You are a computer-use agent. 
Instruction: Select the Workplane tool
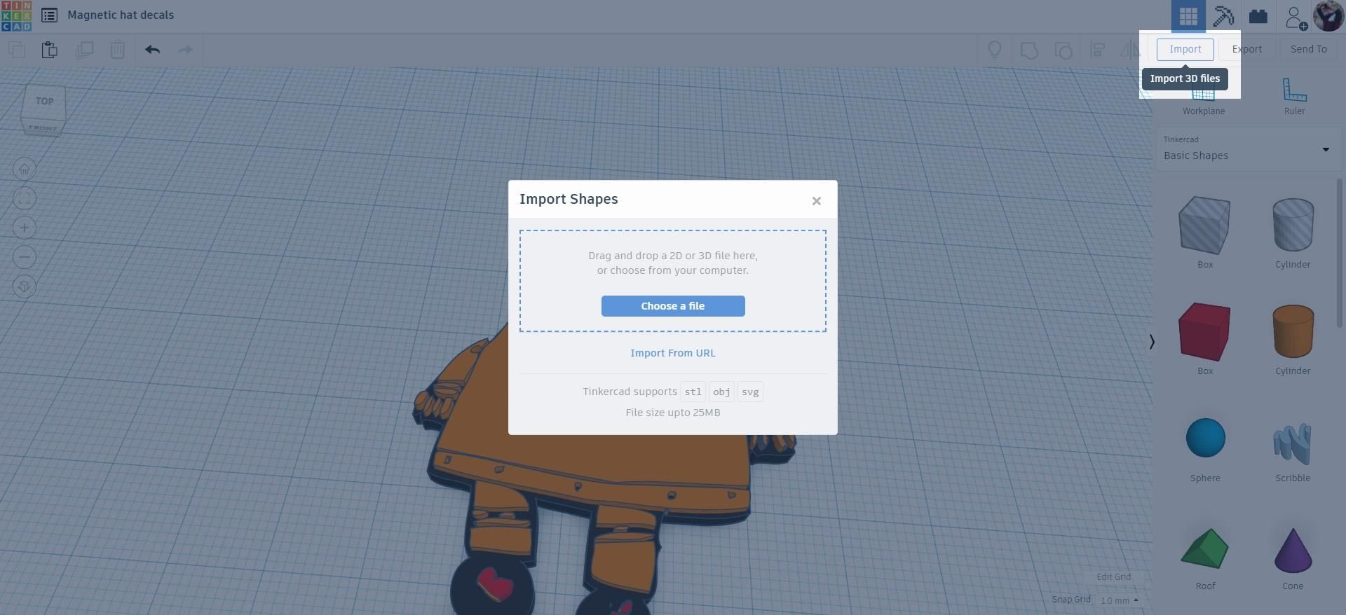(1204, 98)
